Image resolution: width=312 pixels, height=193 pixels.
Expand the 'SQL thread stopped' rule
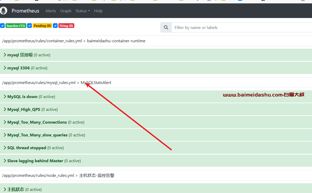[156, 148]
